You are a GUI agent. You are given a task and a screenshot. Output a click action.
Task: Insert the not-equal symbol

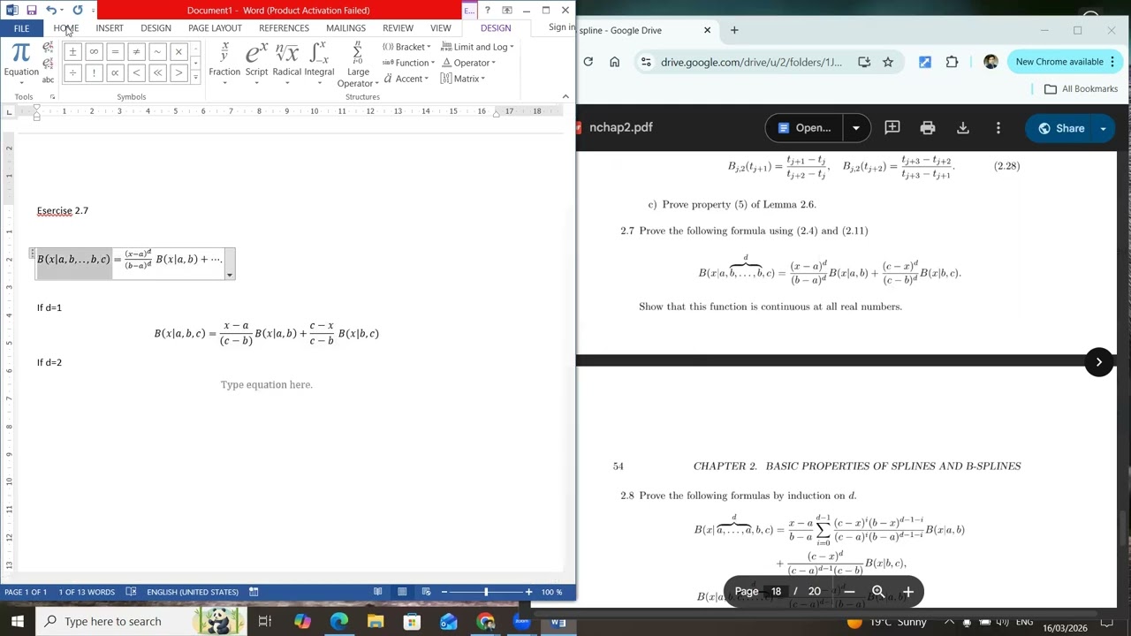coord(136,52)
